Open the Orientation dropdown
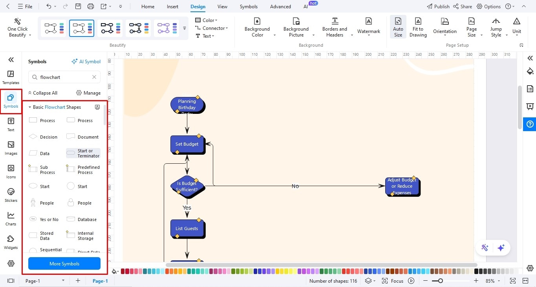This screenshot has height=287, width=536. click(x=445, y=27)
